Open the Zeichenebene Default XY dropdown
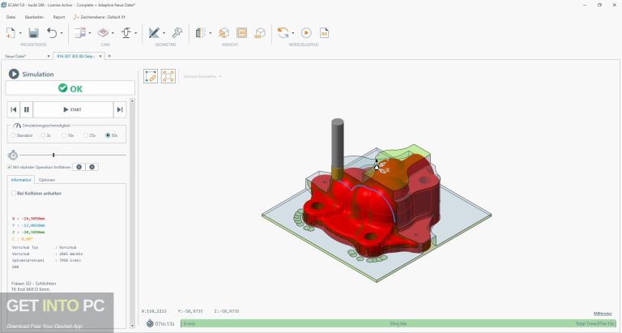 (104, 16)
